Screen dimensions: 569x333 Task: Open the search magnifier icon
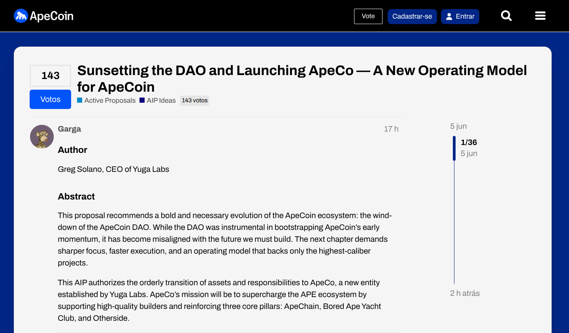point(506,16)
